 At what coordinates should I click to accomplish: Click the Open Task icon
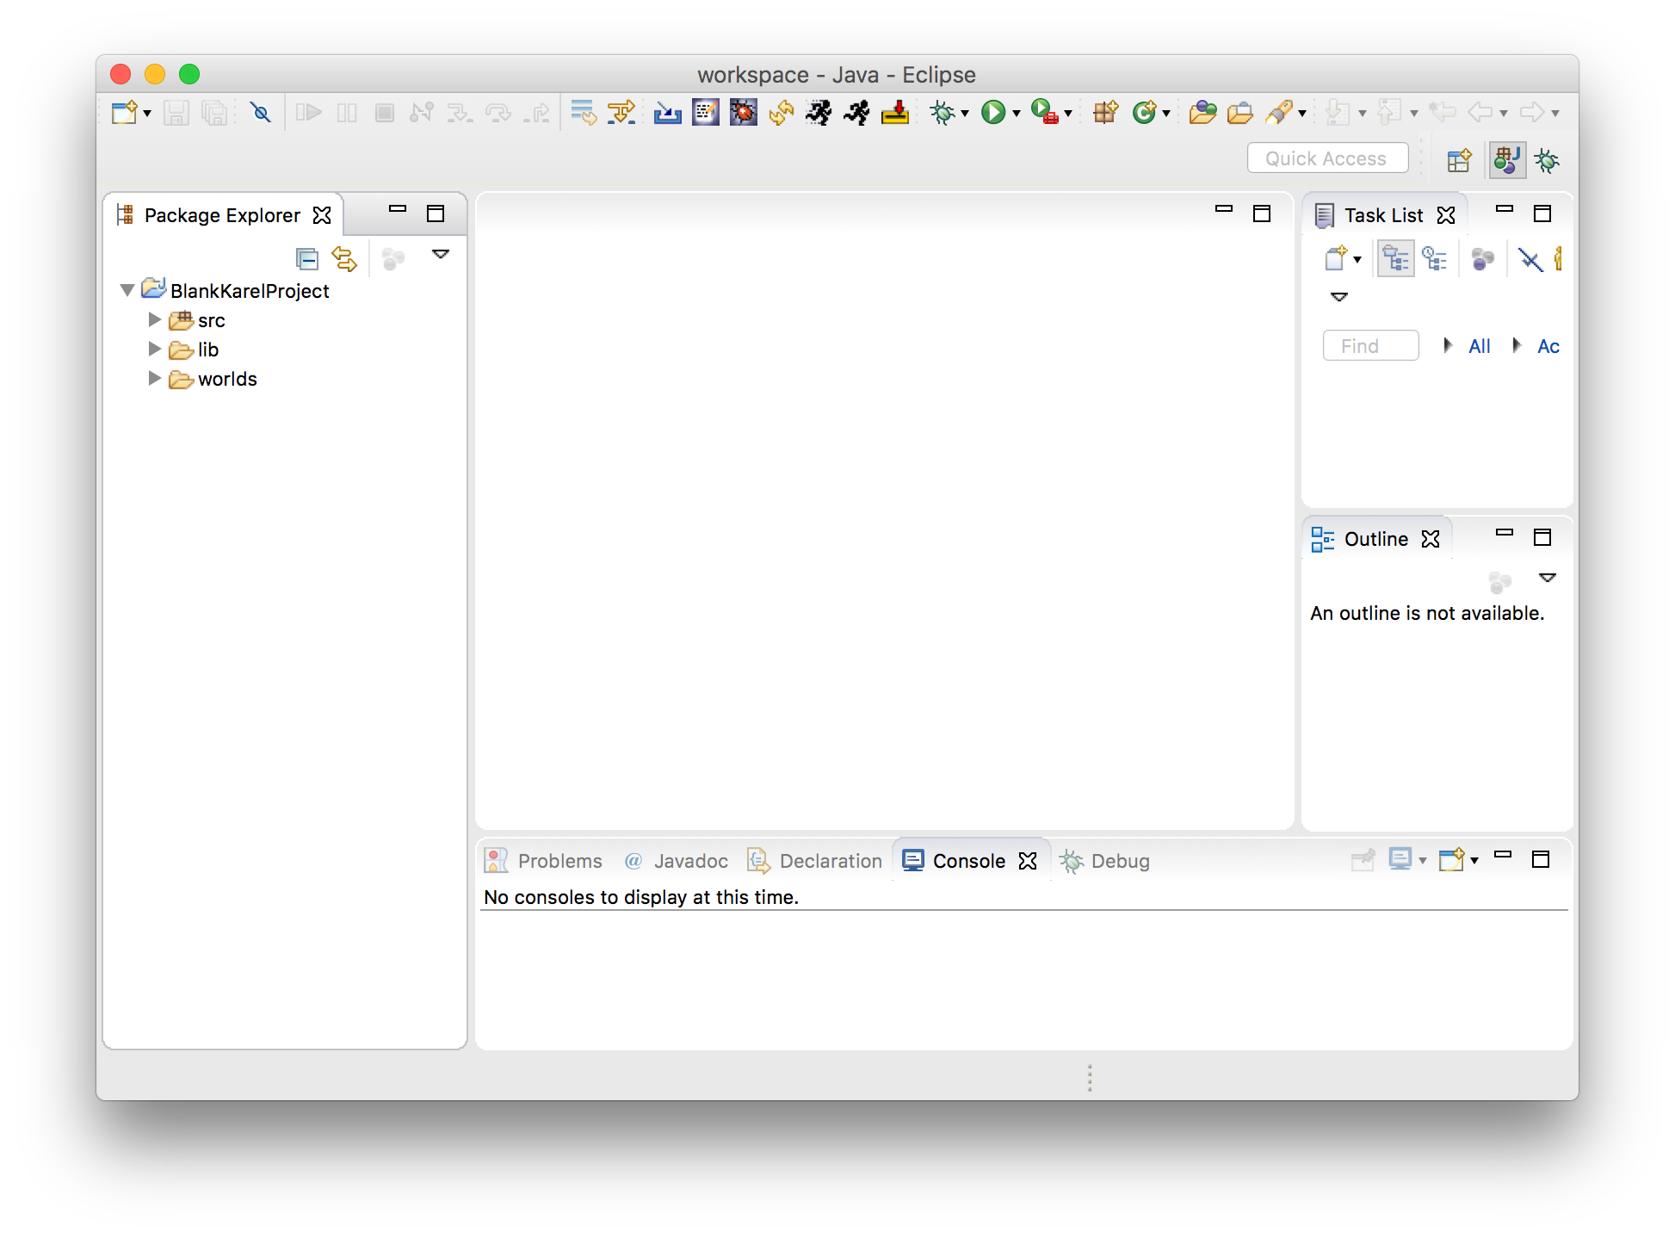point(1240,113)
